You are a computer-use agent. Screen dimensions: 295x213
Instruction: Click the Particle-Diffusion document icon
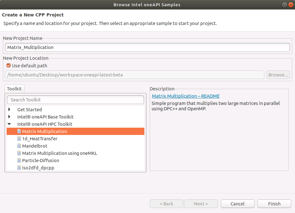point(19,160)
